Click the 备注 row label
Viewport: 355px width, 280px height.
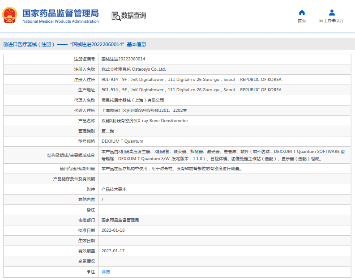(x=91, y=210)
